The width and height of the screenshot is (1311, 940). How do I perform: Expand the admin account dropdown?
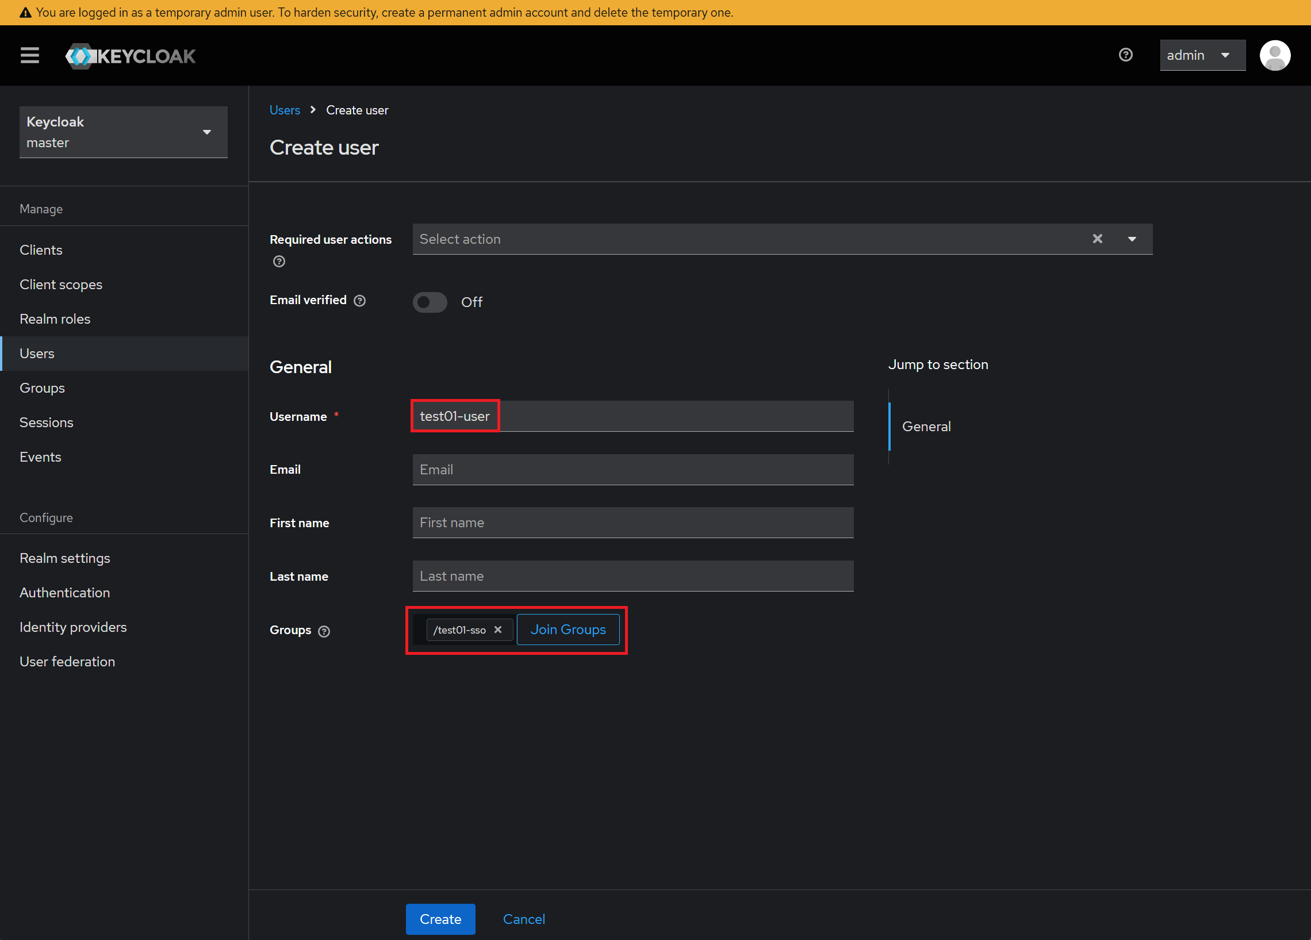pos(1202,56)
